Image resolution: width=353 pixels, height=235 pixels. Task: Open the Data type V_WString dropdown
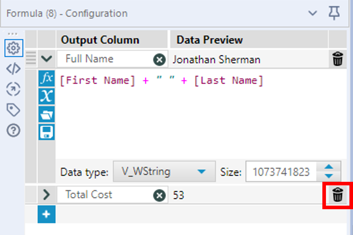164,172
